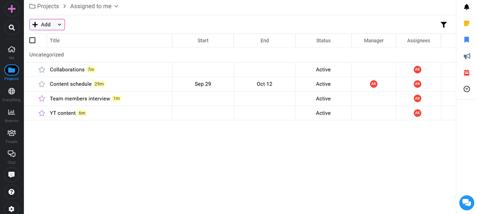Open the time tracker clock icon
The height and width of the screenshot is (214, 477).
tap(466, 89)
